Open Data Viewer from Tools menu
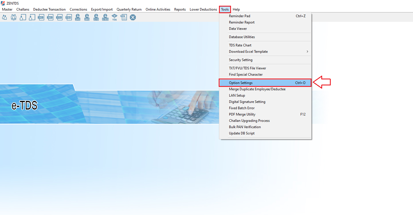Image resolution: width=413 pixels, height=215 pixels. click(x=265, y=29)
